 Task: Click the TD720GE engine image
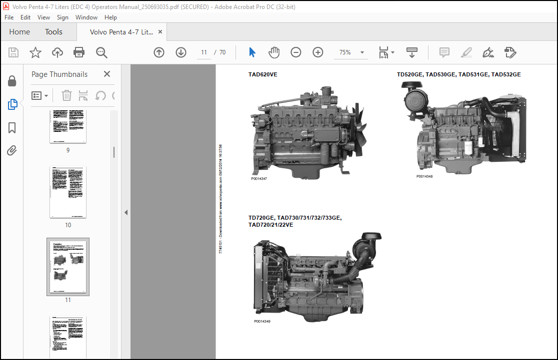tap(317, 278)
